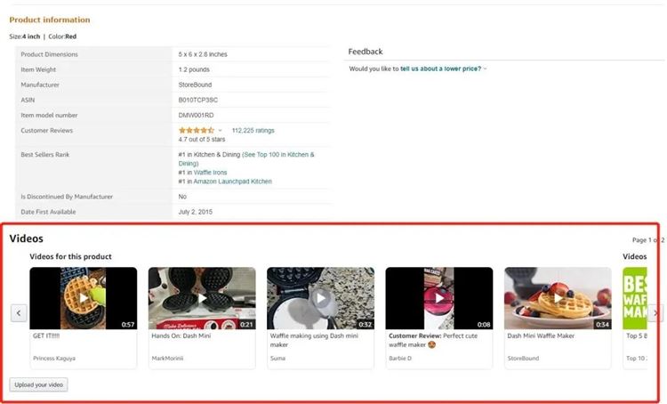Play the 'Waffle making using Dash mini maker' video
Image resolution: width=667 pixels, height=404 pixels.
click(x=321, y=298)
